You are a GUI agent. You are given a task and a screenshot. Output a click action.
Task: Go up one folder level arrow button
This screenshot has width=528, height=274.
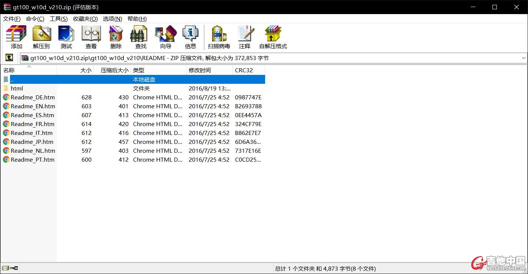tap(9, 58)
